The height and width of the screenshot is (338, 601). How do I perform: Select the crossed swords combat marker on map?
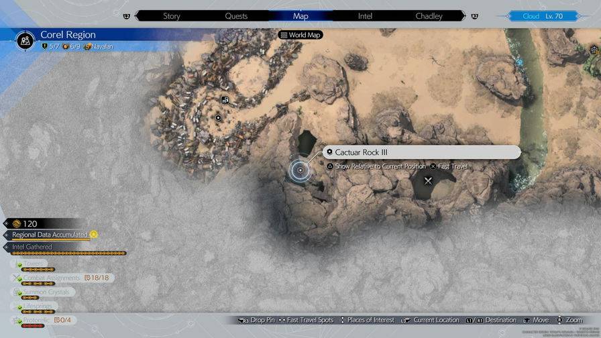click(429, 180)
